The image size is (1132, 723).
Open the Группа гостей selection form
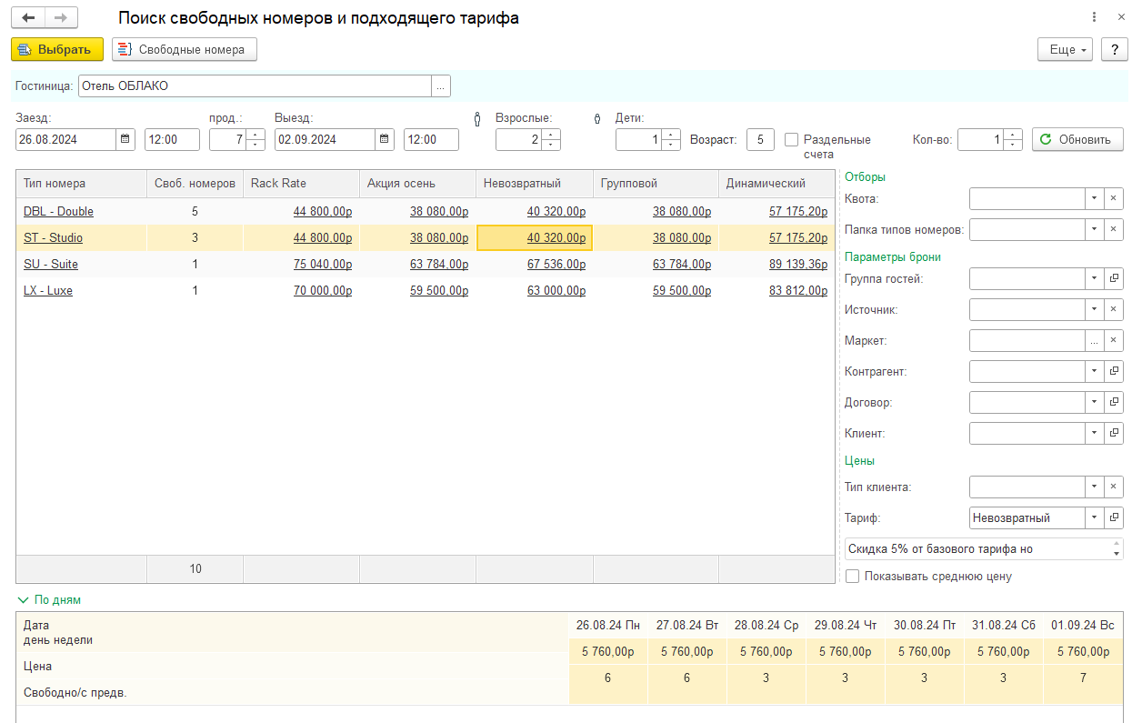tap(1114, 278)
